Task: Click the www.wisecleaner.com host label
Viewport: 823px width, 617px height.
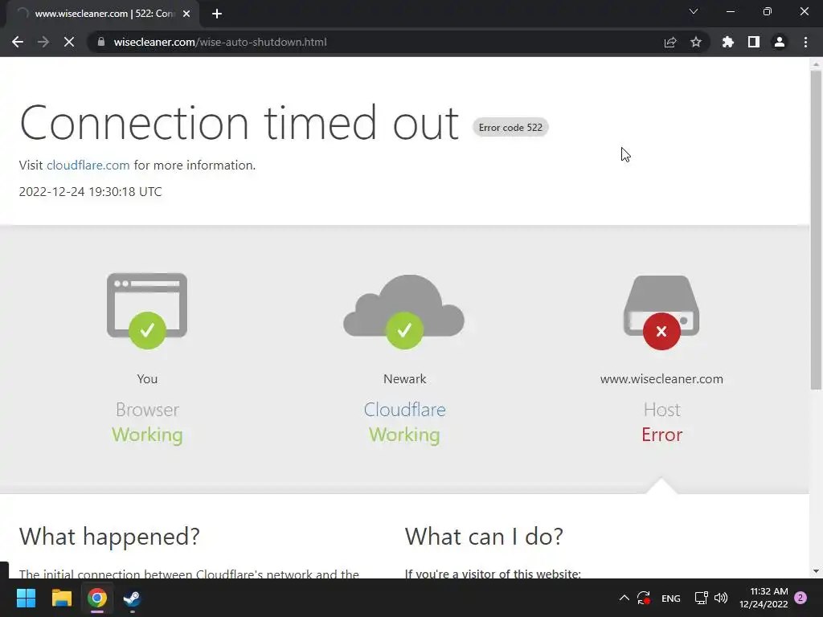Action: pyautogui.click(x=661, y=379)
